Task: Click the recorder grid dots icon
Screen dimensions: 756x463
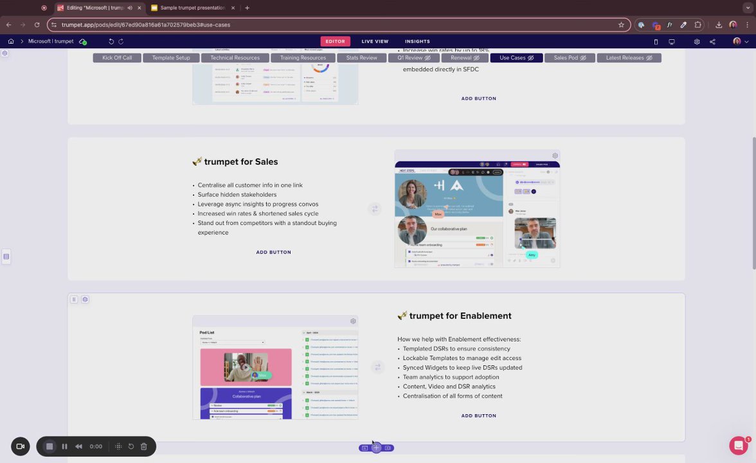Action: [118, 446]
